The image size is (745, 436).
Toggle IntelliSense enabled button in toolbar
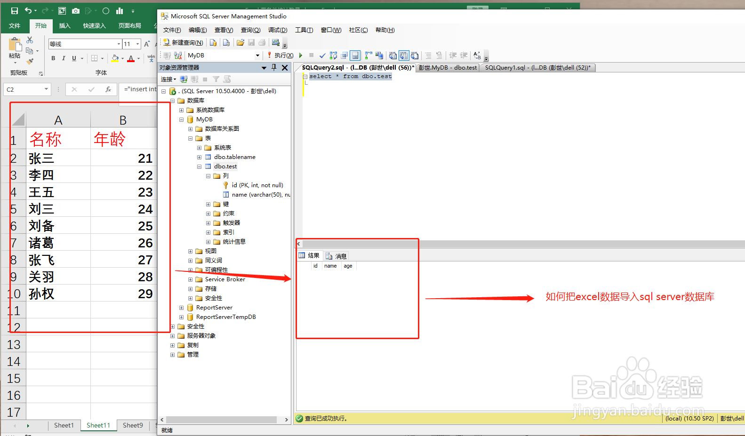click(x=355, y=55)
